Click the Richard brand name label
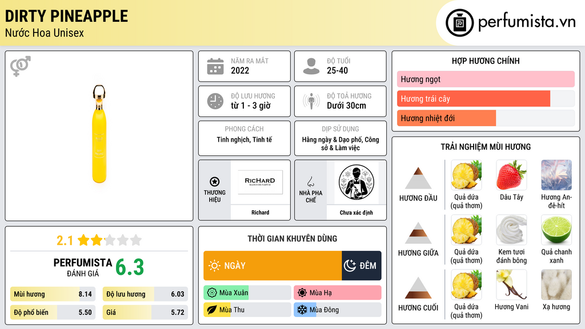The width and height of the screenshot is (585, 329). click(260, 212)
